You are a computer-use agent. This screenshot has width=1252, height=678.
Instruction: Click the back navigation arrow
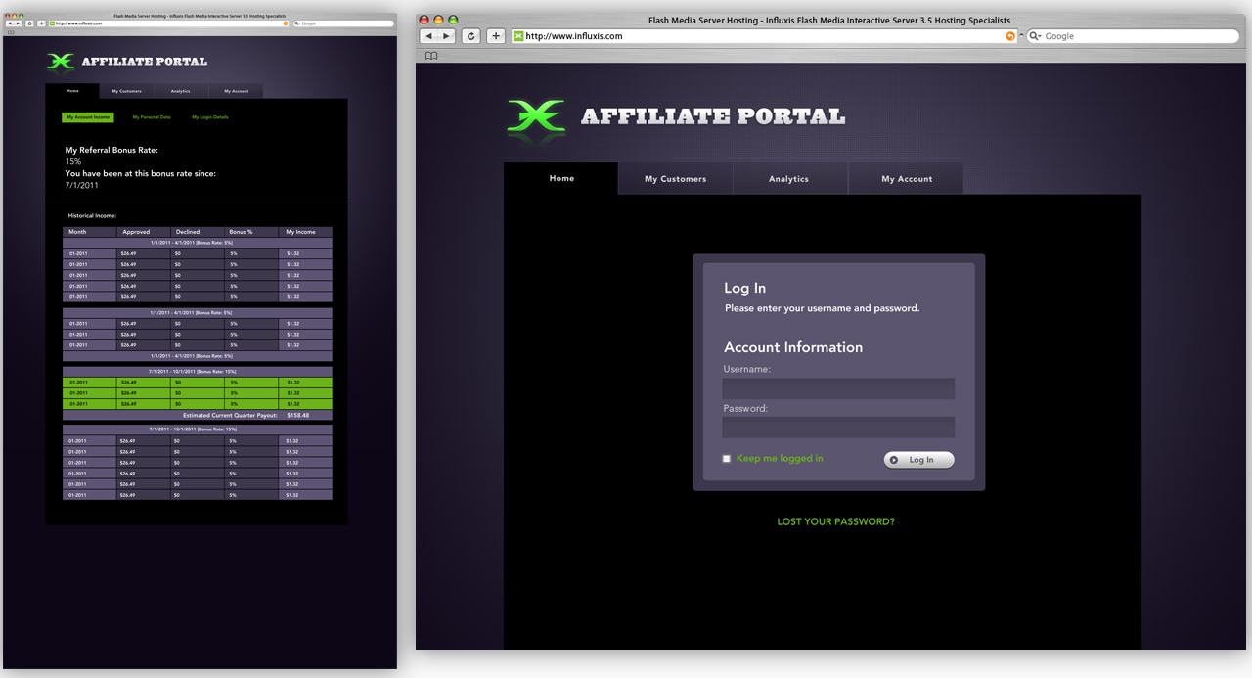pos(428,35)
